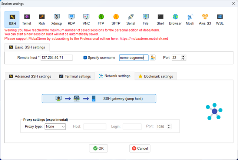Open credentials manager user icon
Viewport: 238px width, 160px height.
click(x=152, y=58)
